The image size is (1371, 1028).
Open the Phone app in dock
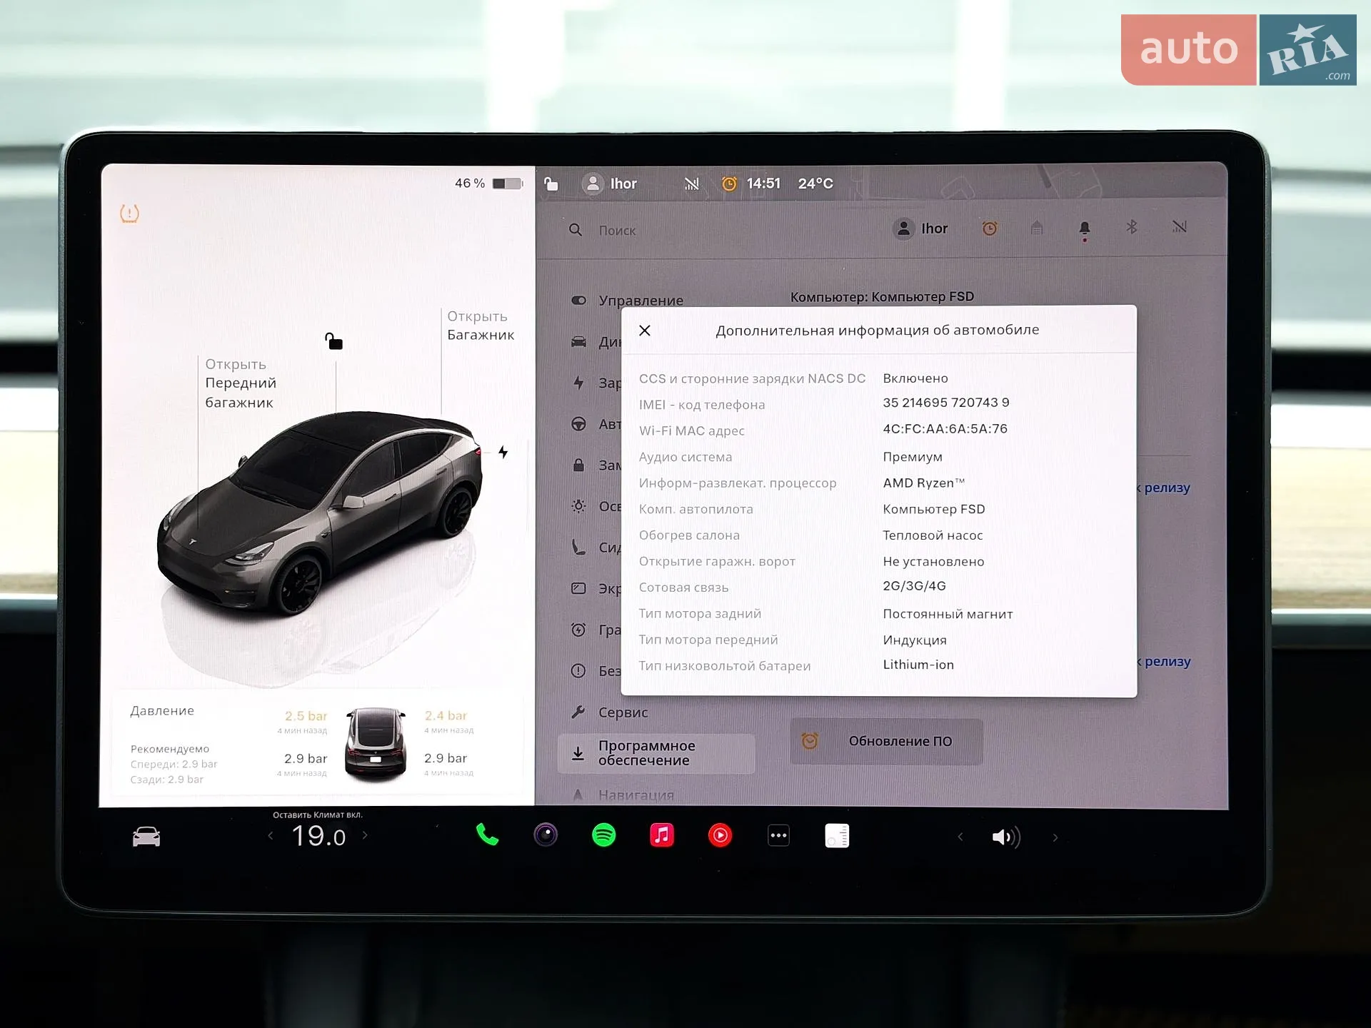pos(487,835)
